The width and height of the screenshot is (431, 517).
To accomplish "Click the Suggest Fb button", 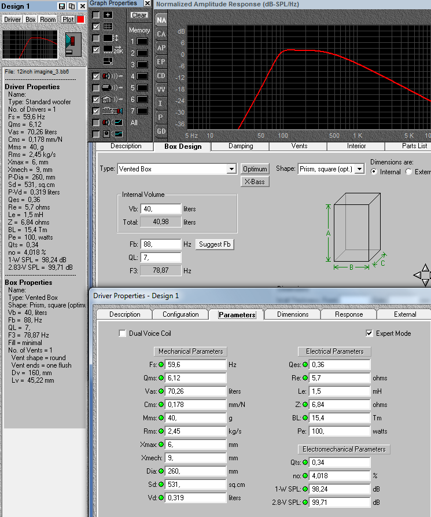I will coord(215,244).
